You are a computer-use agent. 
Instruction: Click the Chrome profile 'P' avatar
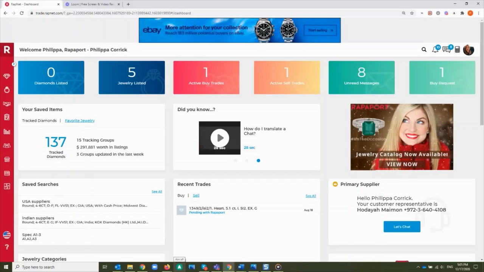tap(470, 13)
